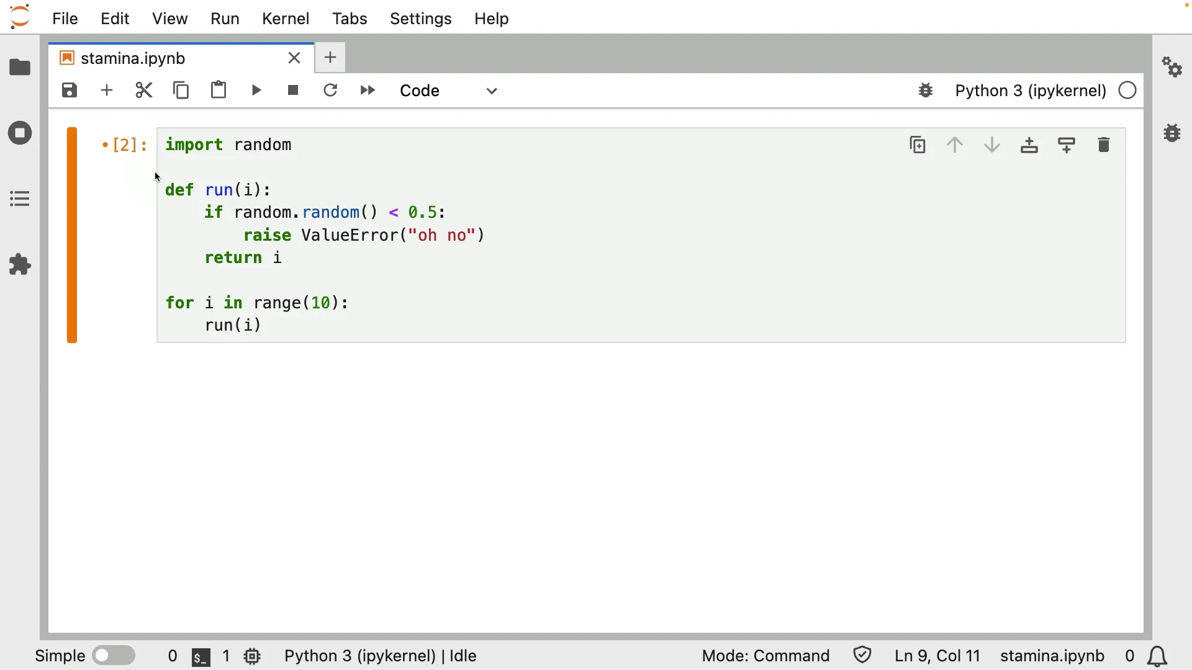1192x670 pixels.
Task: Run the selected cell with play button
Action: 256,91
